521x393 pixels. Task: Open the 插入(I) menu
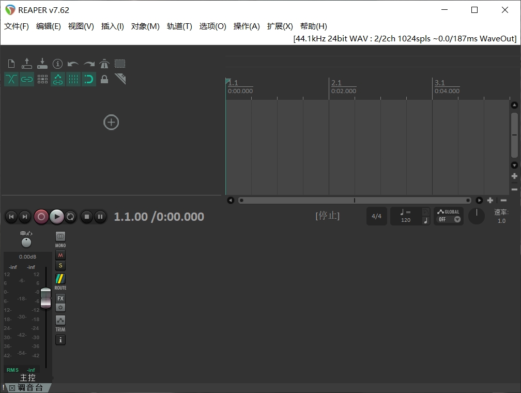coord(112,26)
